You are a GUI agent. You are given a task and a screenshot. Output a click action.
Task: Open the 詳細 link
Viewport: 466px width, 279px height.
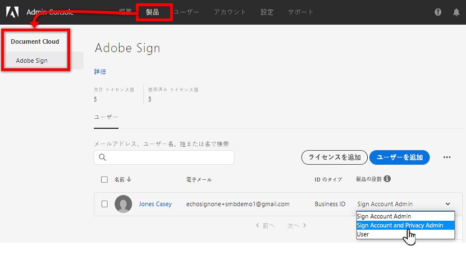click(x=100, y=72)
